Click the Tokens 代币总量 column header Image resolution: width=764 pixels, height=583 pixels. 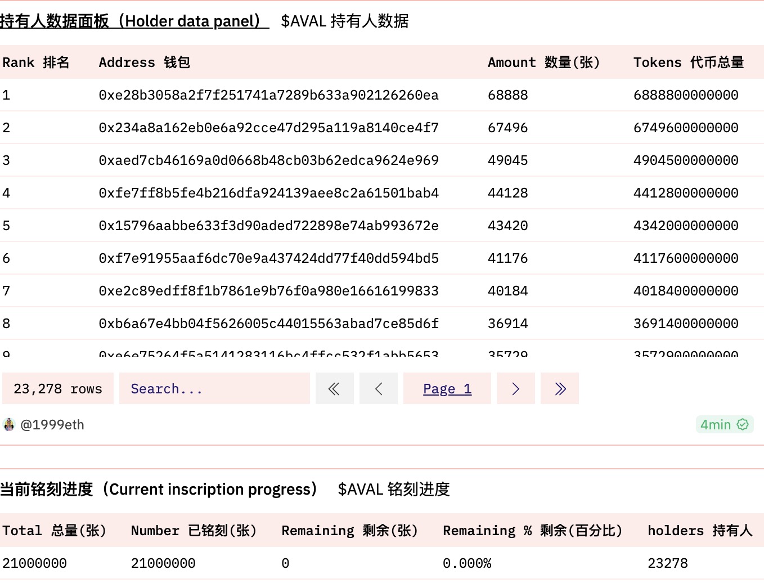point(689,62)
